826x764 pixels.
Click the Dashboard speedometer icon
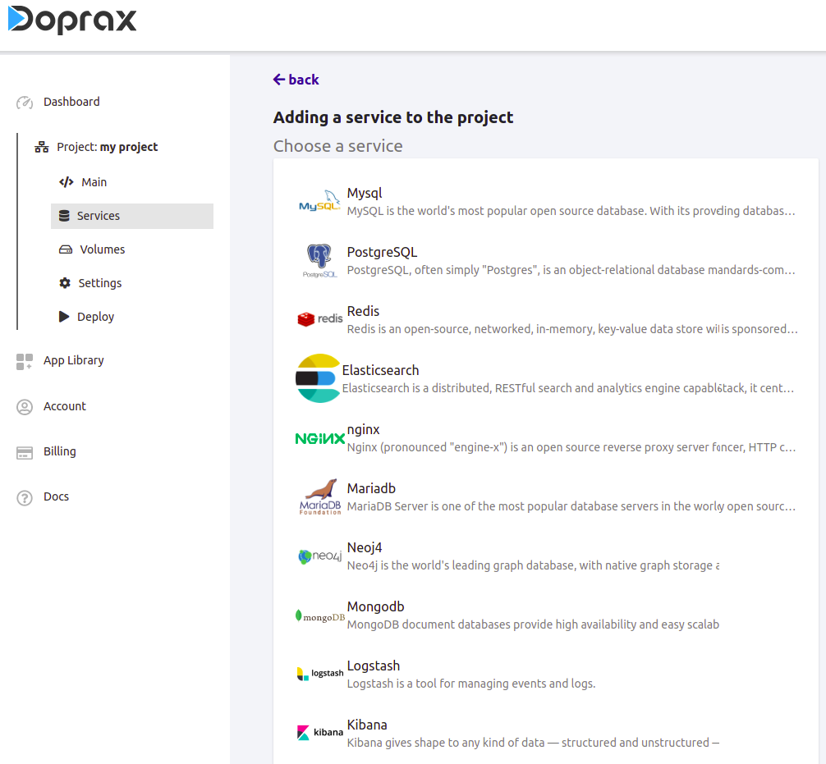click(x=25, y=102)
